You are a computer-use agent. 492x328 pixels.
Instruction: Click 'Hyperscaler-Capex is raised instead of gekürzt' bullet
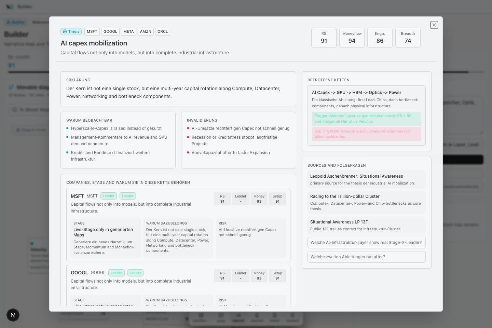click(x=116, y=128)
